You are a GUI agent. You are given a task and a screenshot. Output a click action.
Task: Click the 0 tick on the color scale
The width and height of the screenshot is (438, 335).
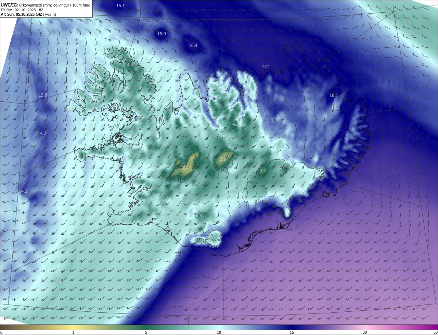(x=1, y=332)
